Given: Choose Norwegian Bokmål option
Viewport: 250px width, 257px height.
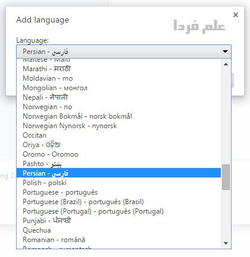Looking at the screenshot, I should pyautogui.click(x=118, y=116).
